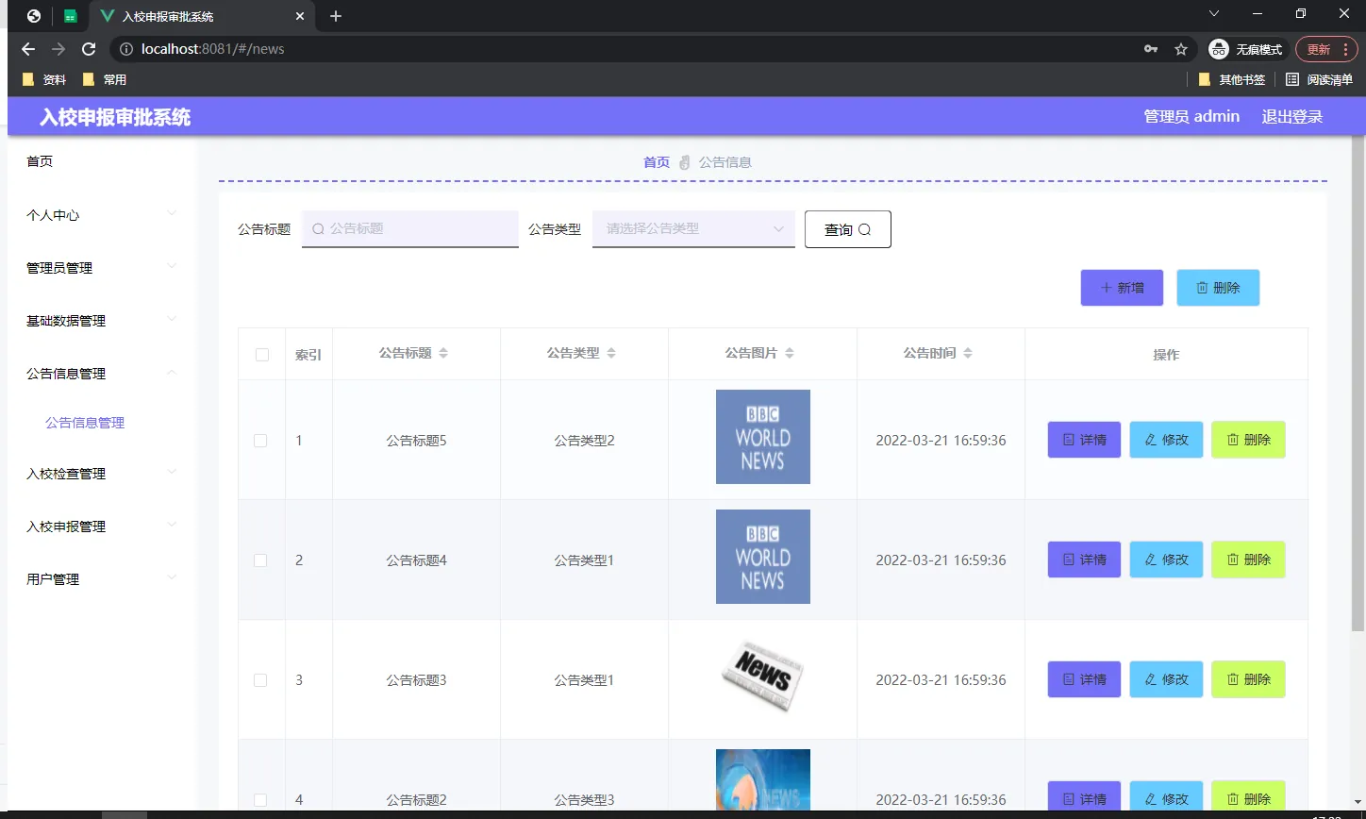
Task: Click 退出登录 to log out
Action: (x=1291, y=115)
